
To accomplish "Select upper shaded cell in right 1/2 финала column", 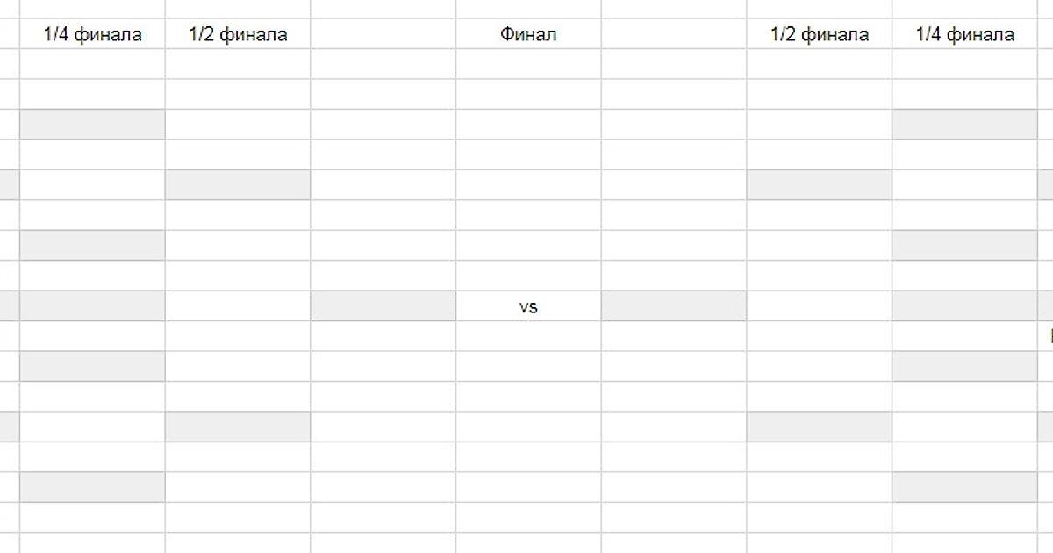I will [820, 185].
